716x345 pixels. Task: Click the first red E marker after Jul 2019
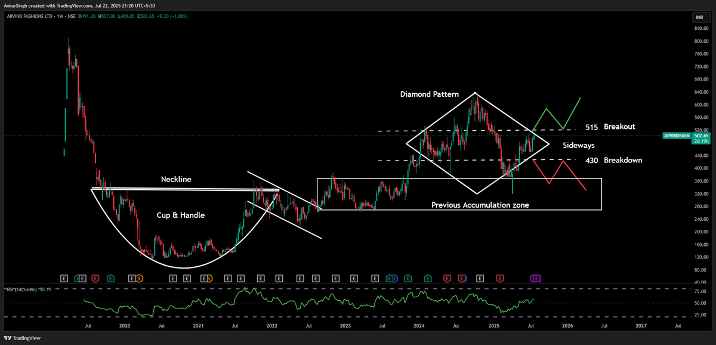95,278
